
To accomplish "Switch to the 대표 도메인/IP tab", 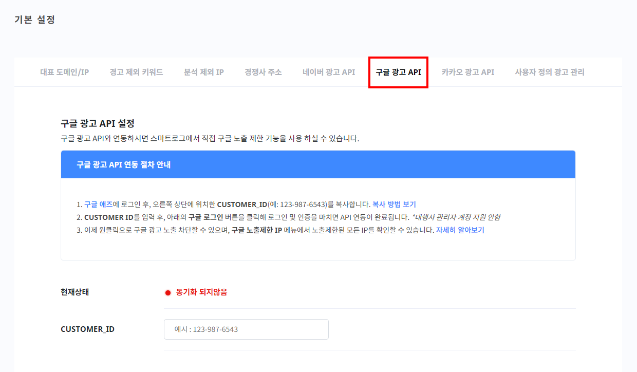I will (x=64, y=72).
